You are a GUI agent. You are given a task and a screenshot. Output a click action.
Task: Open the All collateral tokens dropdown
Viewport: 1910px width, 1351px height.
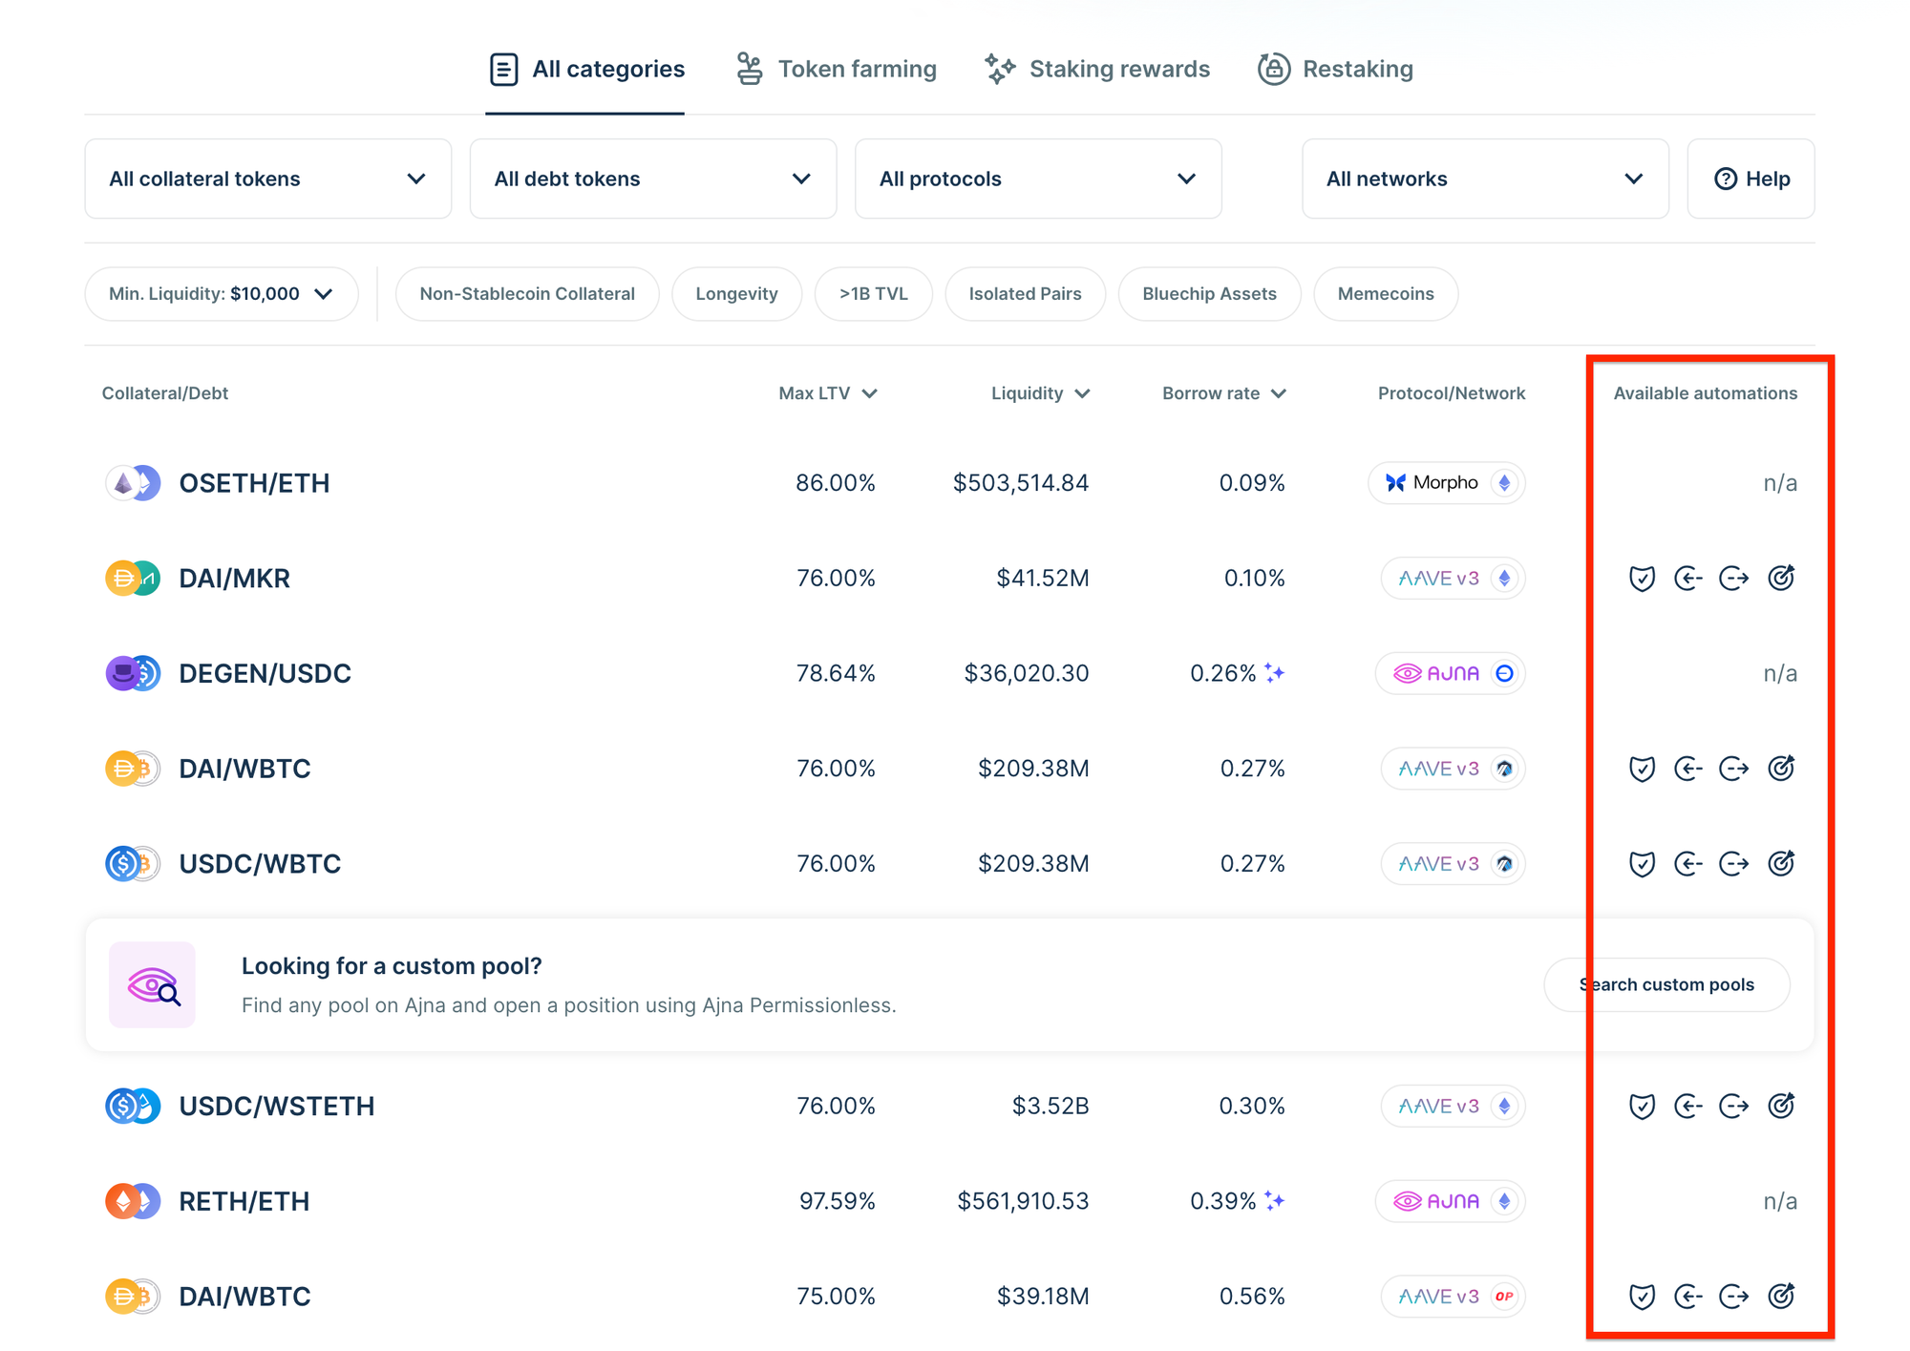267,179
